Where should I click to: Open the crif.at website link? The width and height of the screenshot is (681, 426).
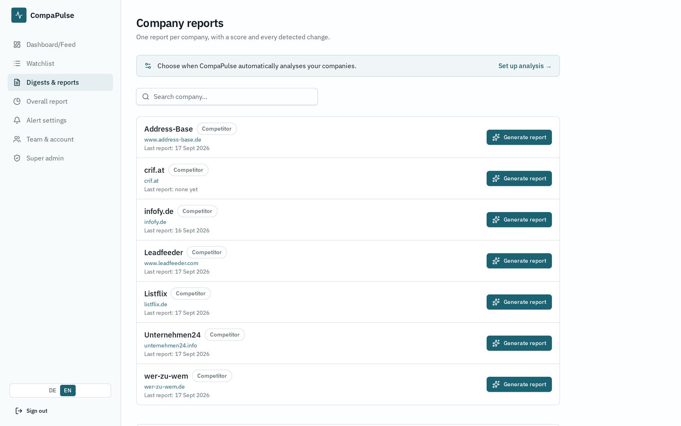coord(151,181)
